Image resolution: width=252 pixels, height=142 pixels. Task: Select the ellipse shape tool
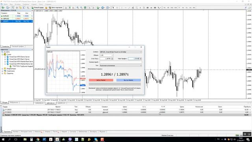155,7
